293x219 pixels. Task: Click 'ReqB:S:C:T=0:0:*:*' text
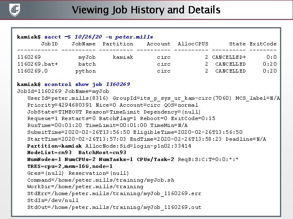(x=208, y=159)
